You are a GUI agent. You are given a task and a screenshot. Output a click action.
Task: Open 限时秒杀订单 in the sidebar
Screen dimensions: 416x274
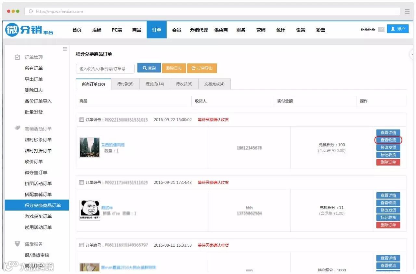click(x=38, y=140)
